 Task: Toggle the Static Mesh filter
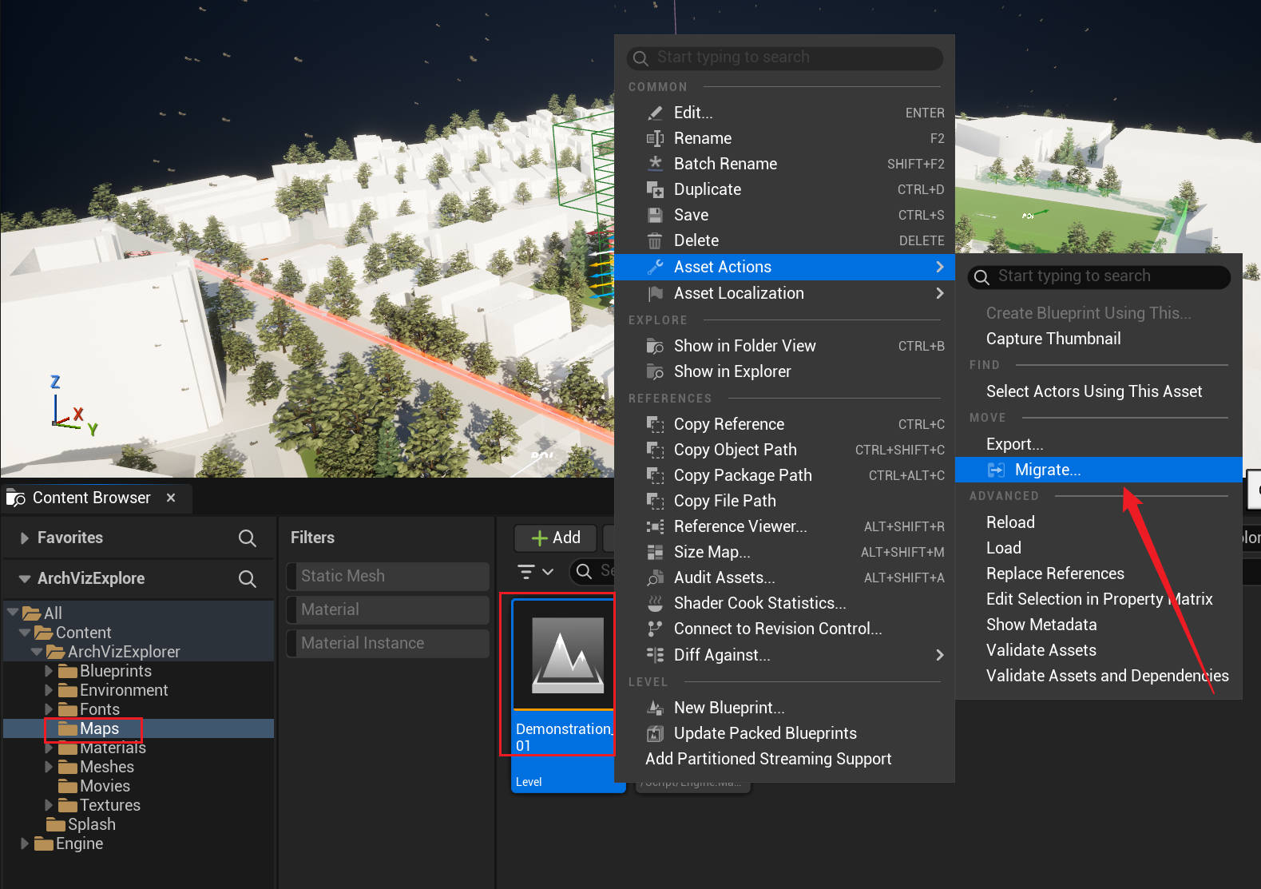point(388,576)
